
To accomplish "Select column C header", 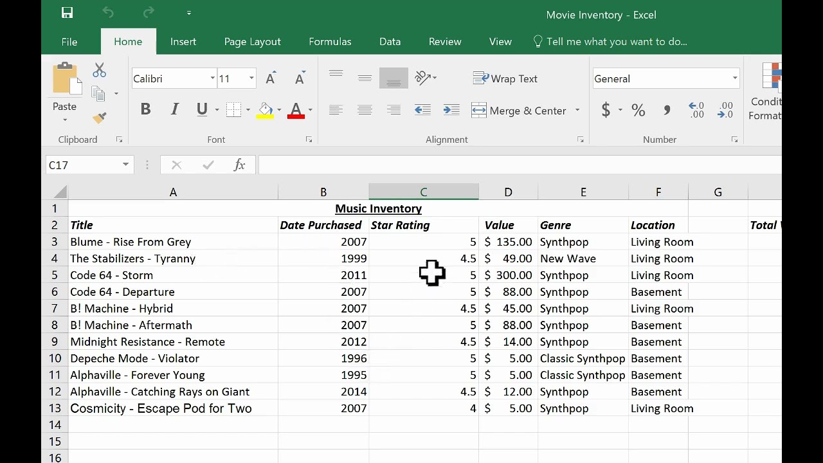I will coord(424,192).
